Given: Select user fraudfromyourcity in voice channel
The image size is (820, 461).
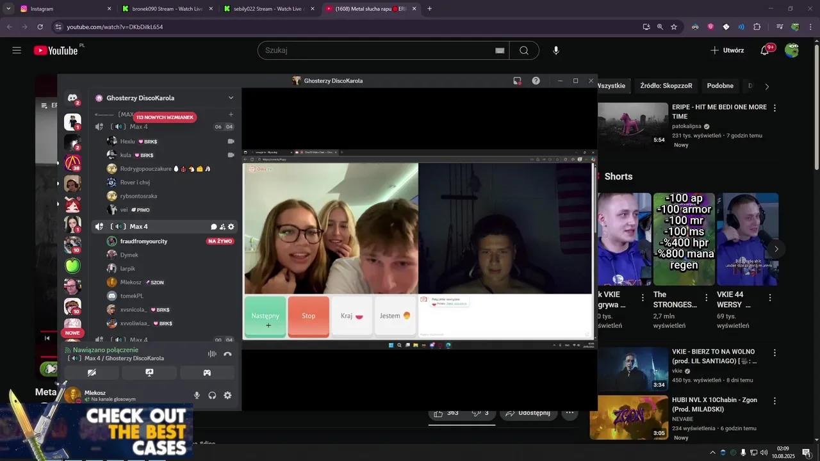Looking at the screenshot, I should click(143, 241).
